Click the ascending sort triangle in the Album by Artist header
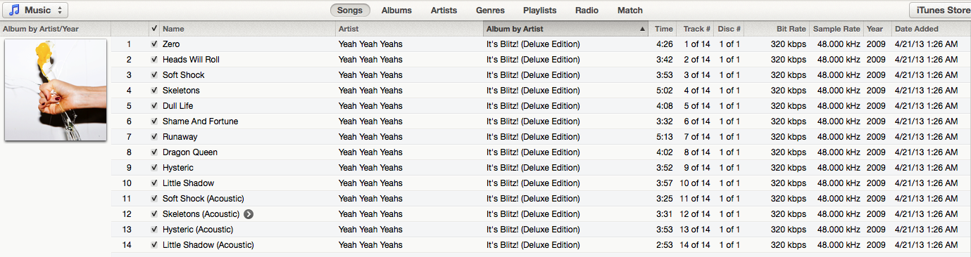Image resolution: width=971 pixels, height=257 pixels. (642, 29)
